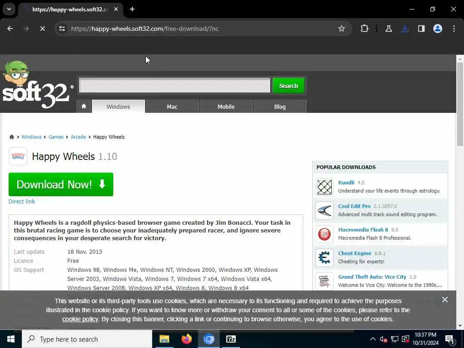
Task: Select the Blog tab
Action: pyautogui.click(x=280, y=106)
